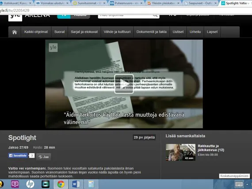Switch to Yleisön yleiskatsaus browser tab
Viewport: 252px width, 189px height.
coord(163,3)
